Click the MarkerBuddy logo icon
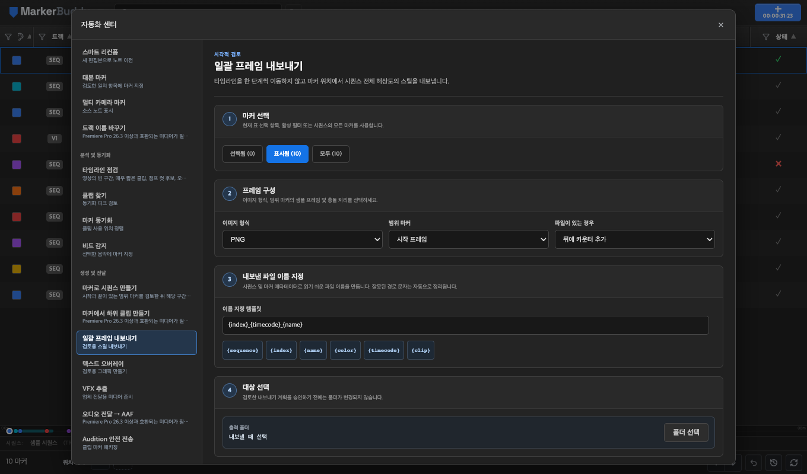 point(14,12)
